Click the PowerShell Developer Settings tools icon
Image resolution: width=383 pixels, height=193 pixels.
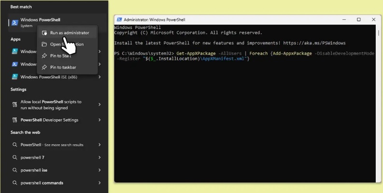click(x=14, y=120)
